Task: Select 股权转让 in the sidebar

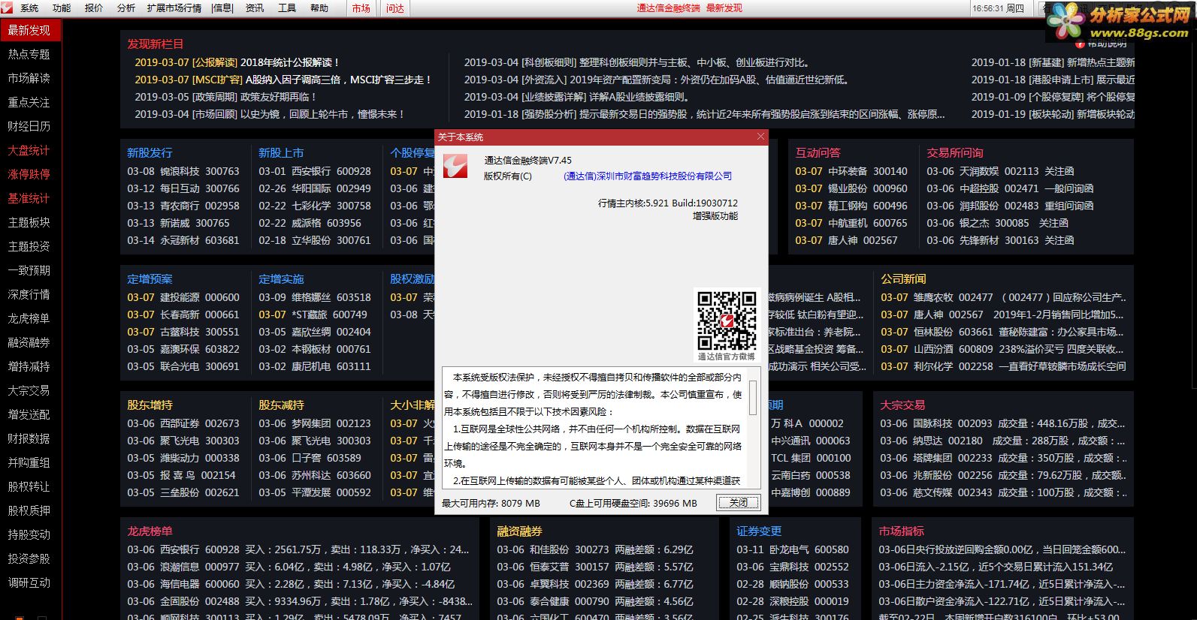Action: 29,486
